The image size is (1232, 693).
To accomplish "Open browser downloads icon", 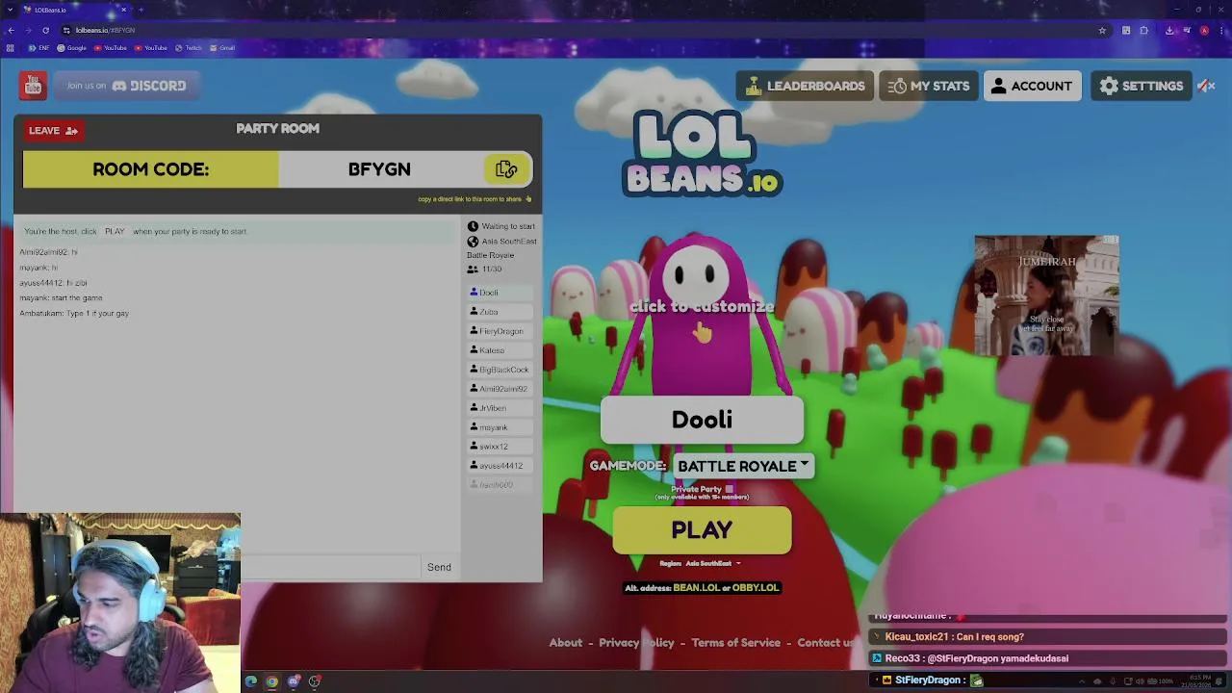I will pos(1169,30).
